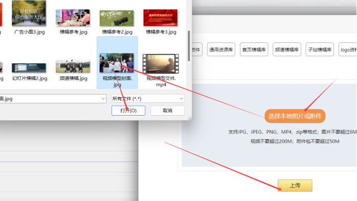Click the 打开(O) button
This screenshot has width=357, height=201.
[128, 110]
